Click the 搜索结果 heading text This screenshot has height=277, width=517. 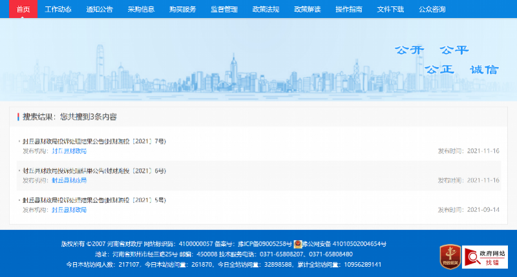coord(70,117)
